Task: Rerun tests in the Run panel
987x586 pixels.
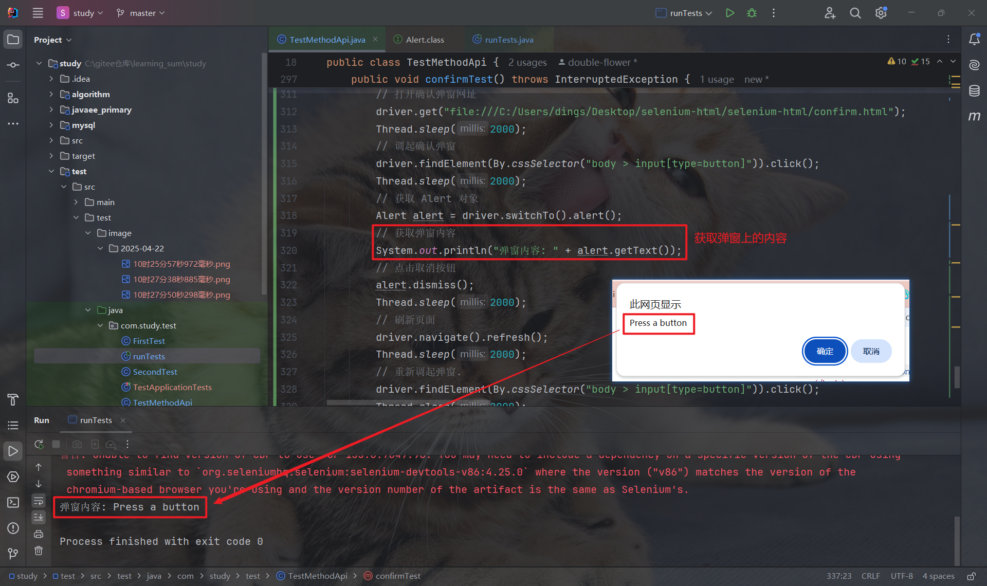Action: click(39, 444)
